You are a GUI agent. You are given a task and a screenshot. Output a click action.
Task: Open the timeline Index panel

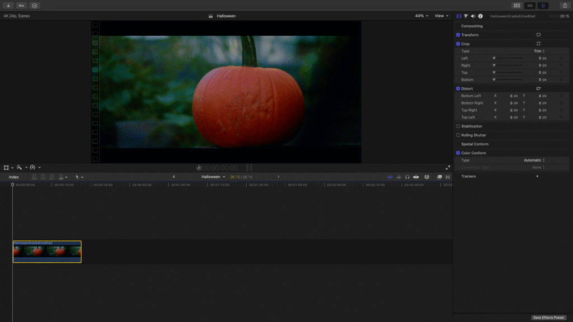13,177
